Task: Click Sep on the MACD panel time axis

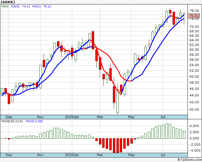Action: [9, 155]
